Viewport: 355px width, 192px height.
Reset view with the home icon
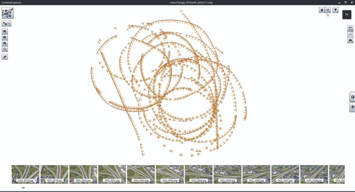322,10
